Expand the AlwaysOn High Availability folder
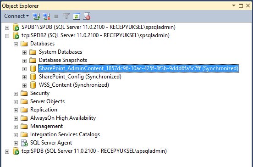The width and height of the screenshot is (253, 167). tap(16, 118)
